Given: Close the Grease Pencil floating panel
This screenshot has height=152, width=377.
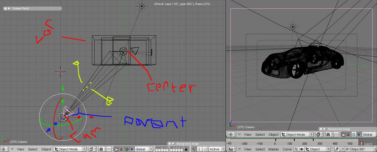Looking at the screenshot, I should (x=5, y=8).
